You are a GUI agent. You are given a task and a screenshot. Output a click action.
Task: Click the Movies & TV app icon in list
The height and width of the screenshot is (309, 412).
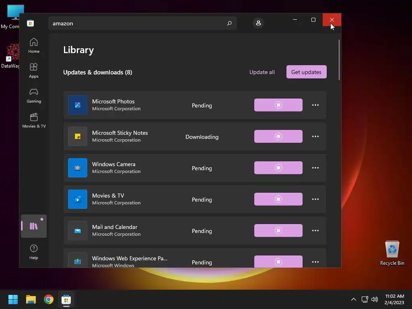click(x=78, y=199)
